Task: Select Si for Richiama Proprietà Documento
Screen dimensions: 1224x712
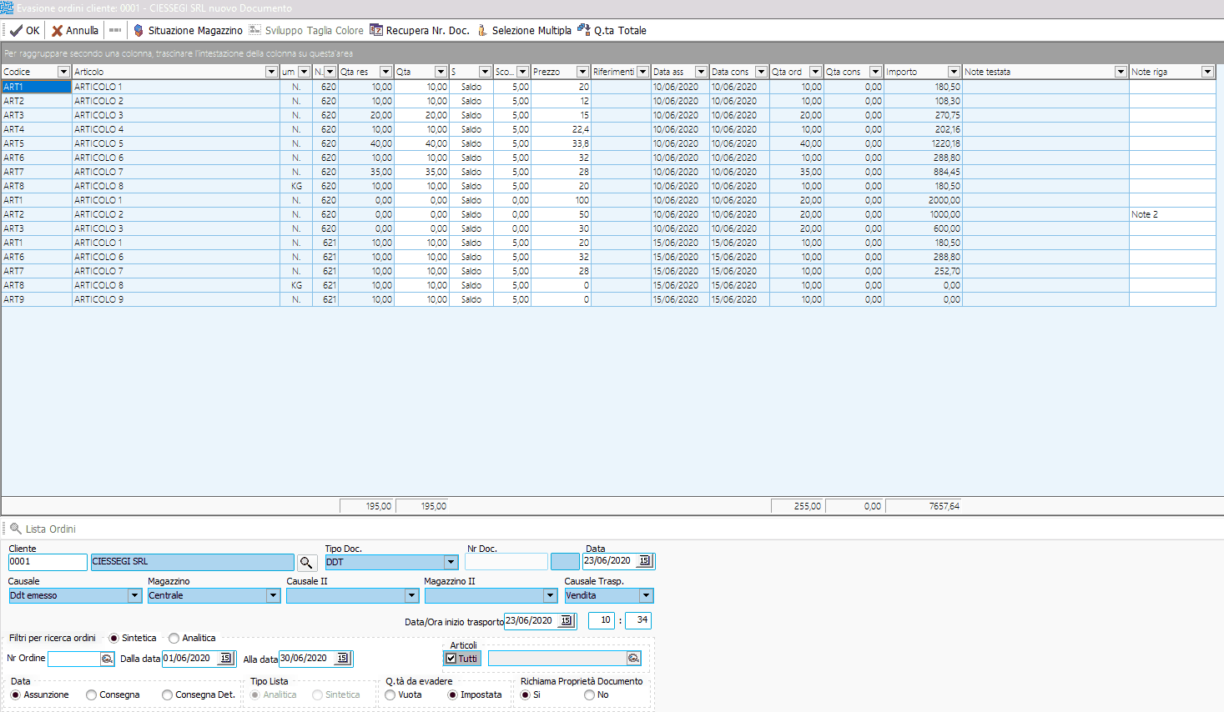Action: (525, 694)
